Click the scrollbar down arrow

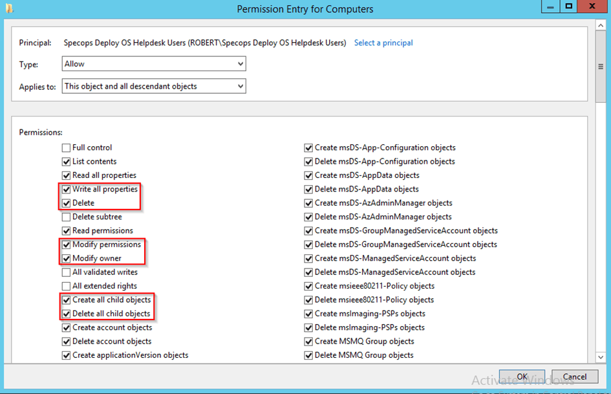tap(601, 357)
